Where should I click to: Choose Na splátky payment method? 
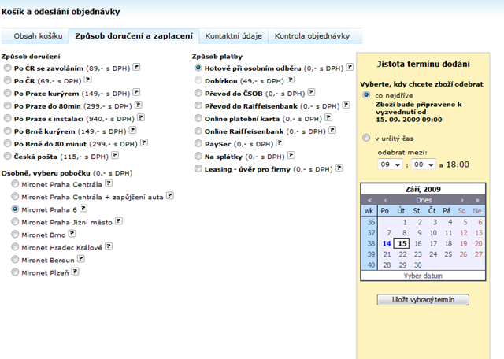click(198, 156)
